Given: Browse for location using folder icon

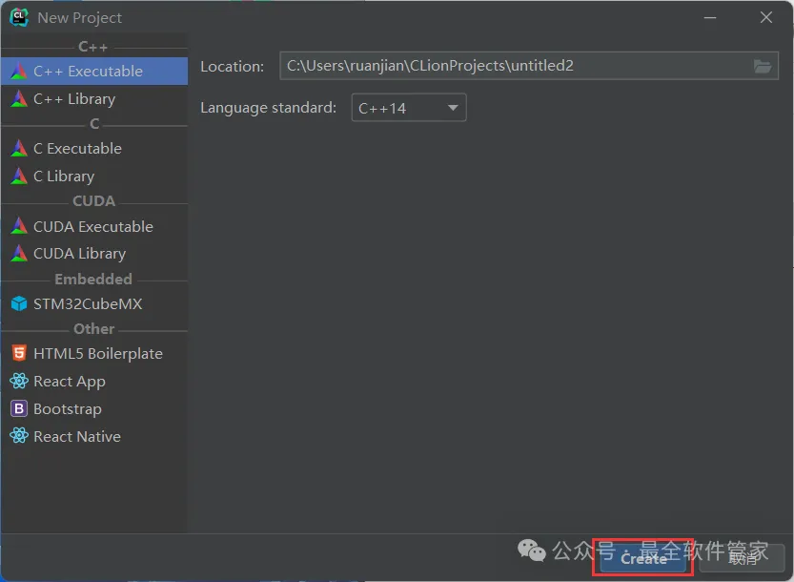Looking at the screenshot, I should tap(762, 66).
